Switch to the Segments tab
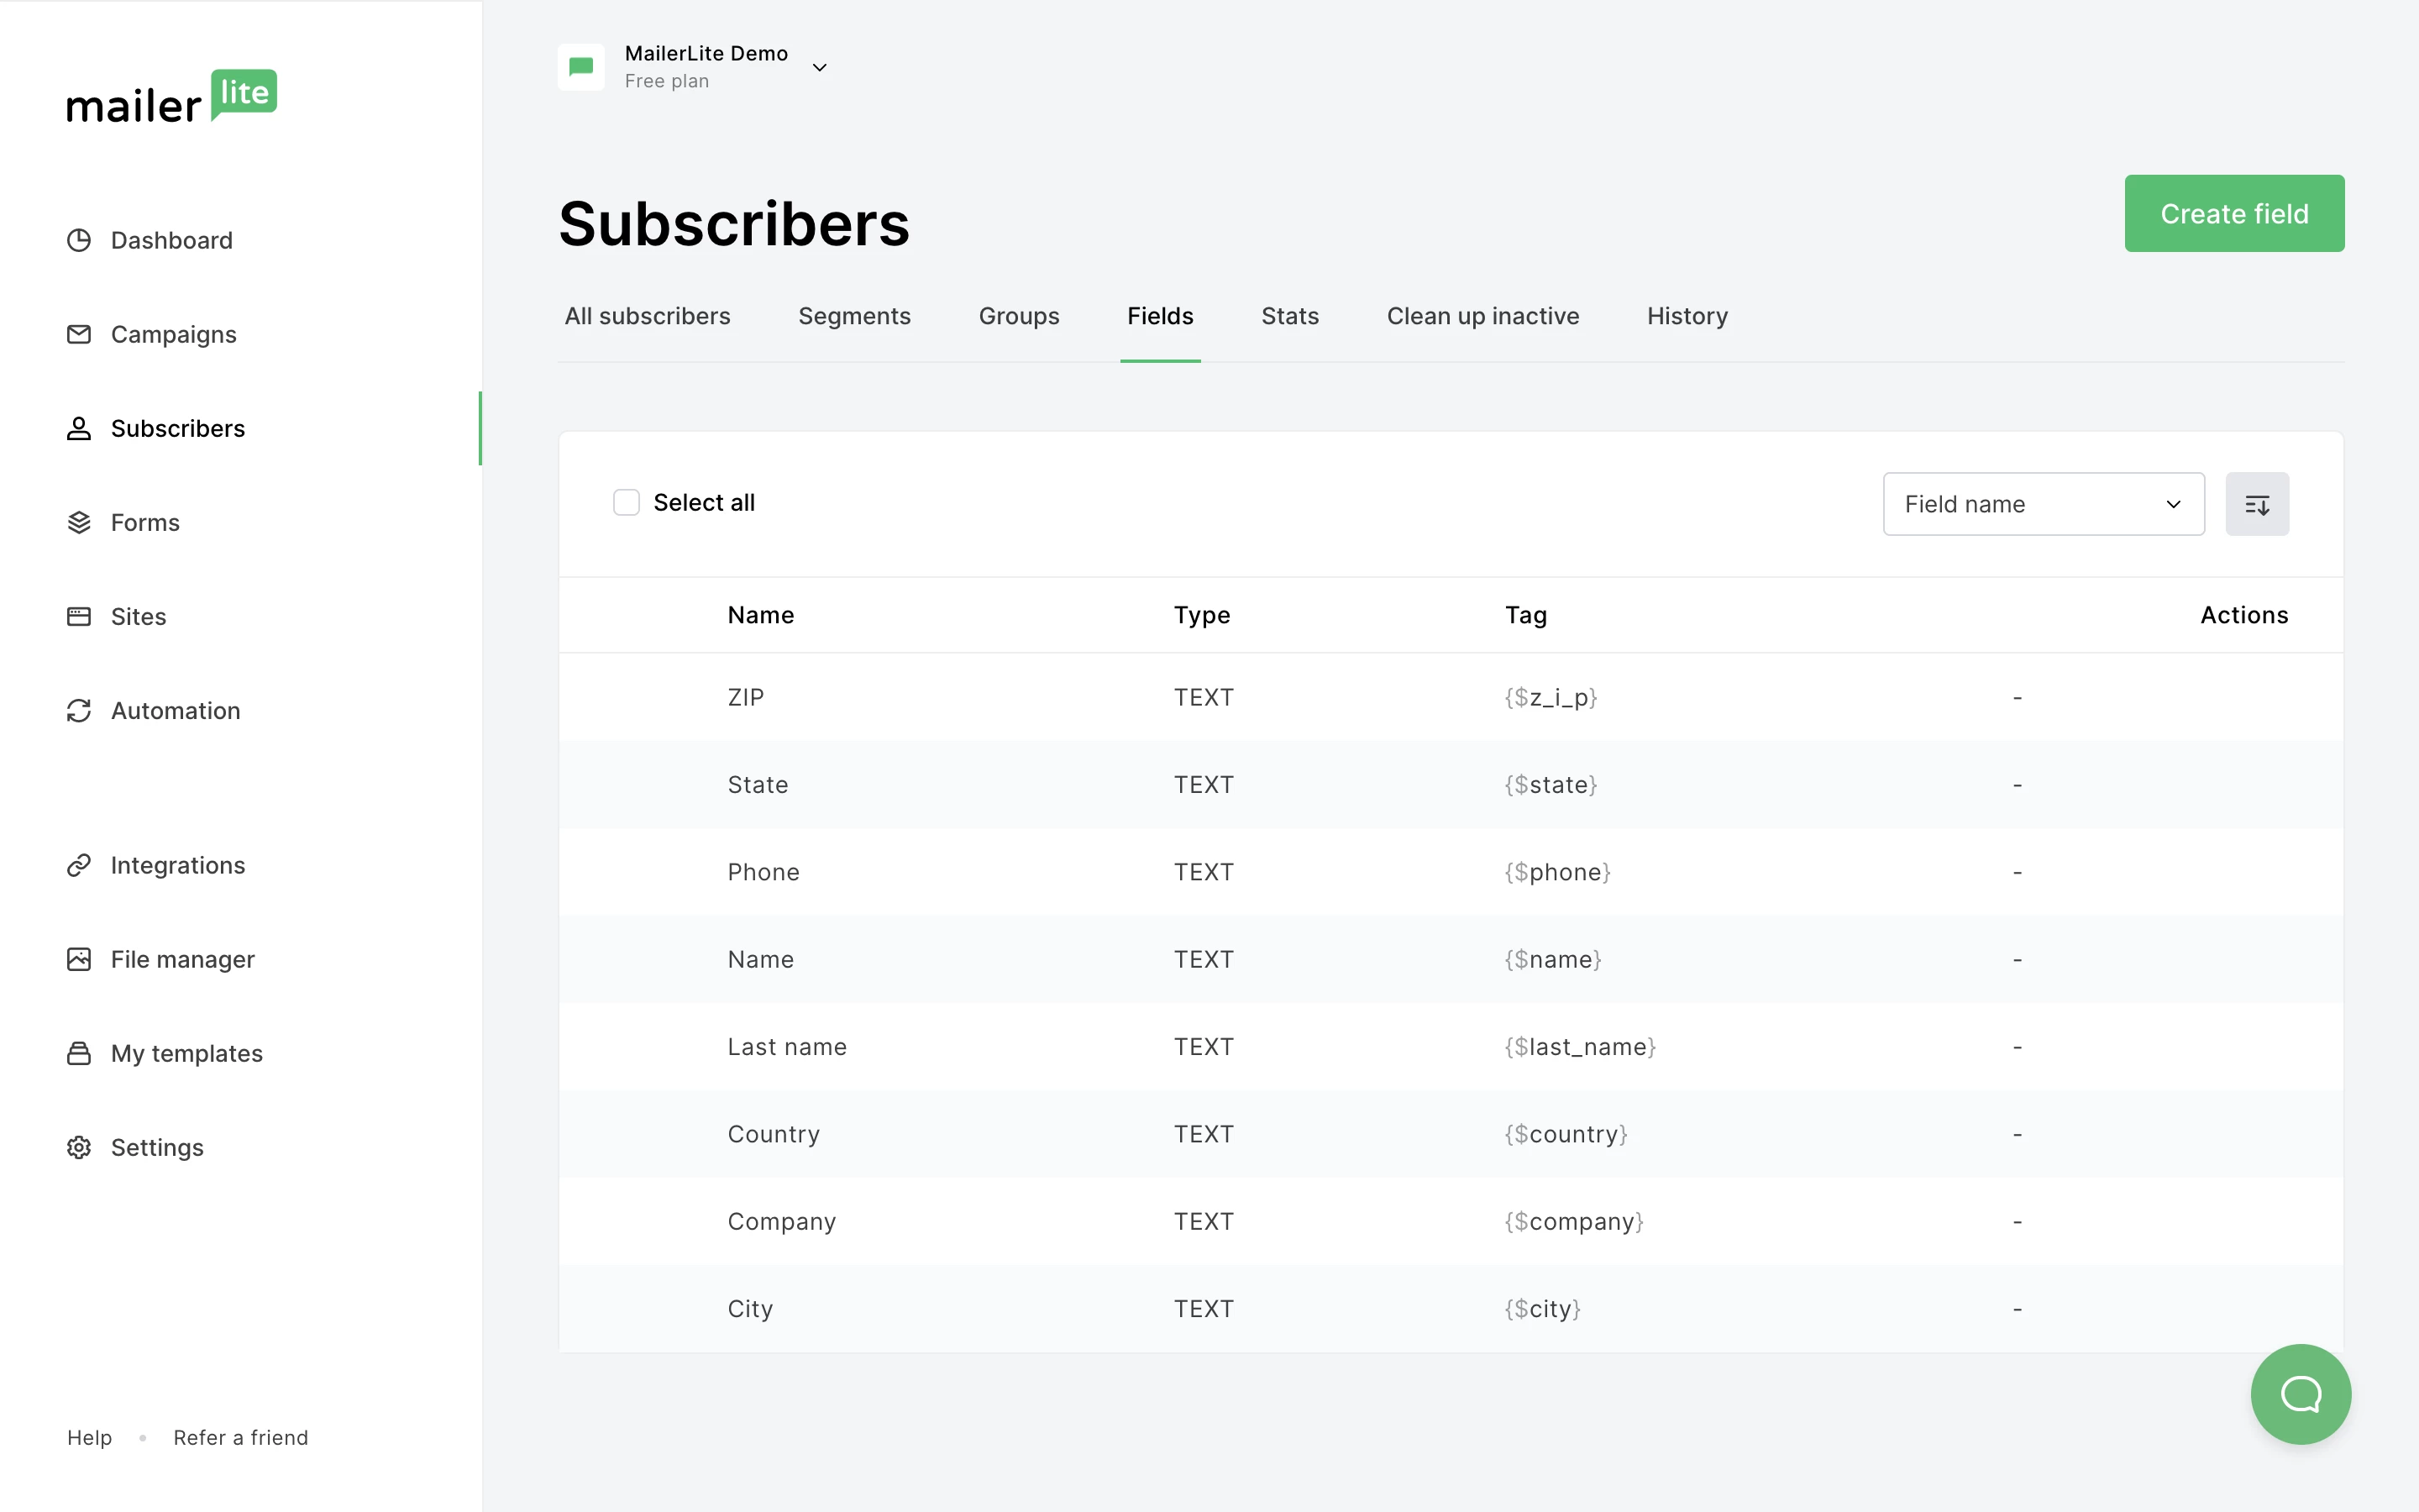 point(853,316)
